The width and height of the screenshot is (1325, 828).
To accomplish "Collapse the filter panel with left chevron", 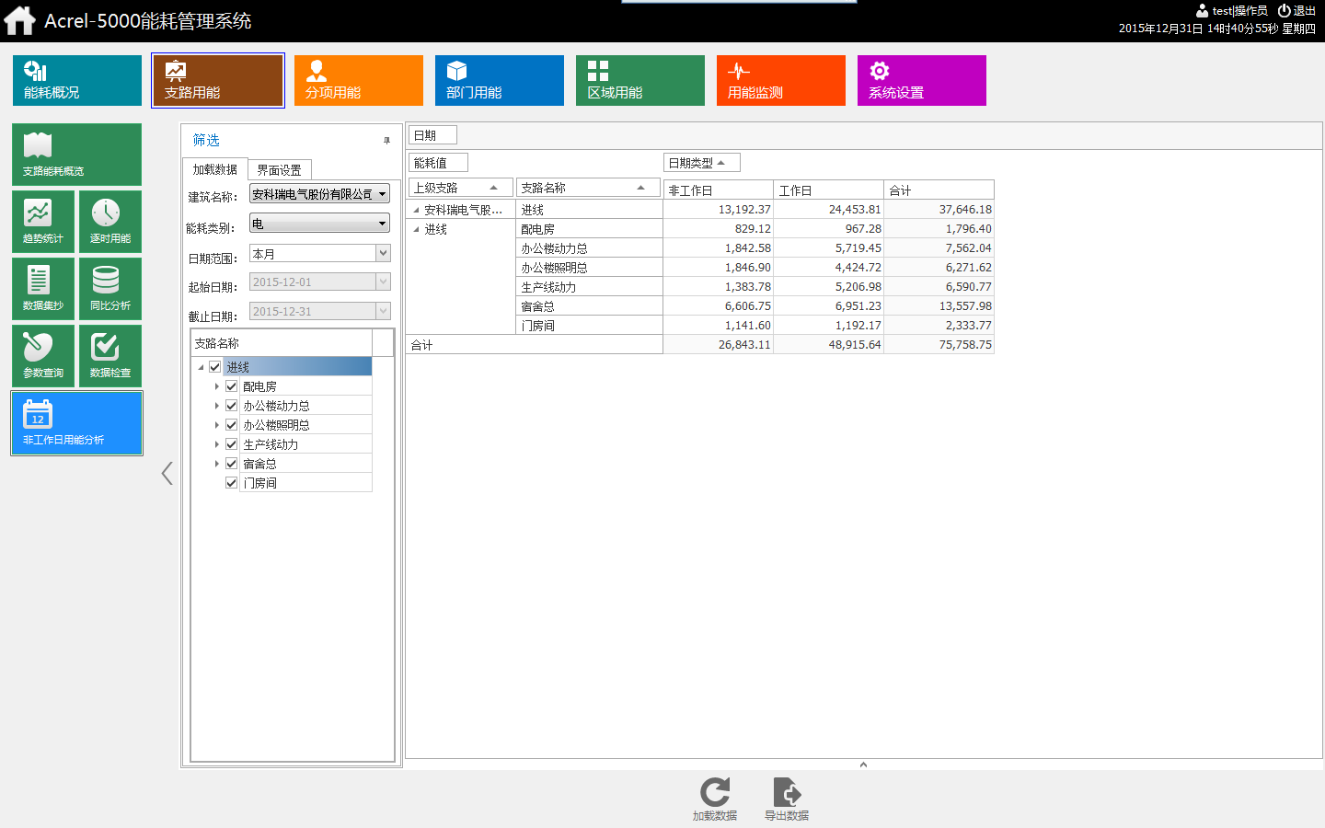I will 167,473.
